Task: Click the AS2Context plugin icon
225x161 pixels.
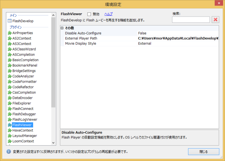Action: point(10,38)
